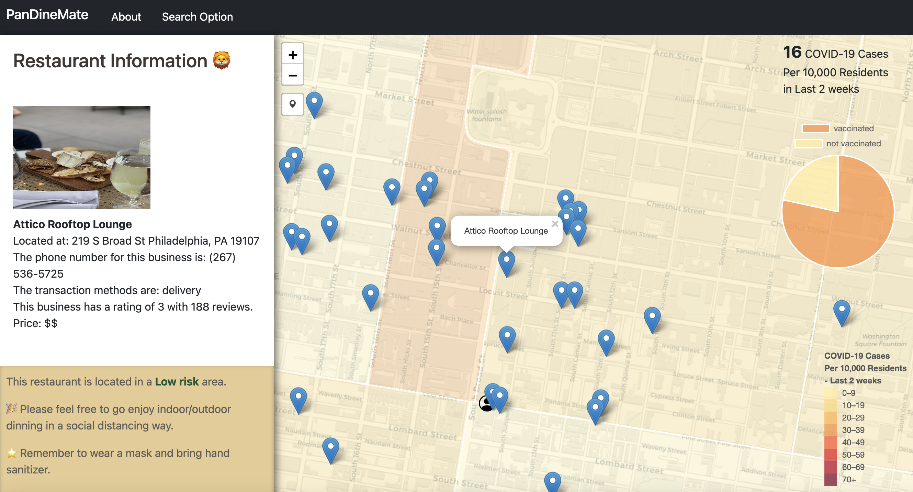The height and width of the screenshot is (492, 913).
Task: Go to PanDineMate home
Action: click(47, 15)
